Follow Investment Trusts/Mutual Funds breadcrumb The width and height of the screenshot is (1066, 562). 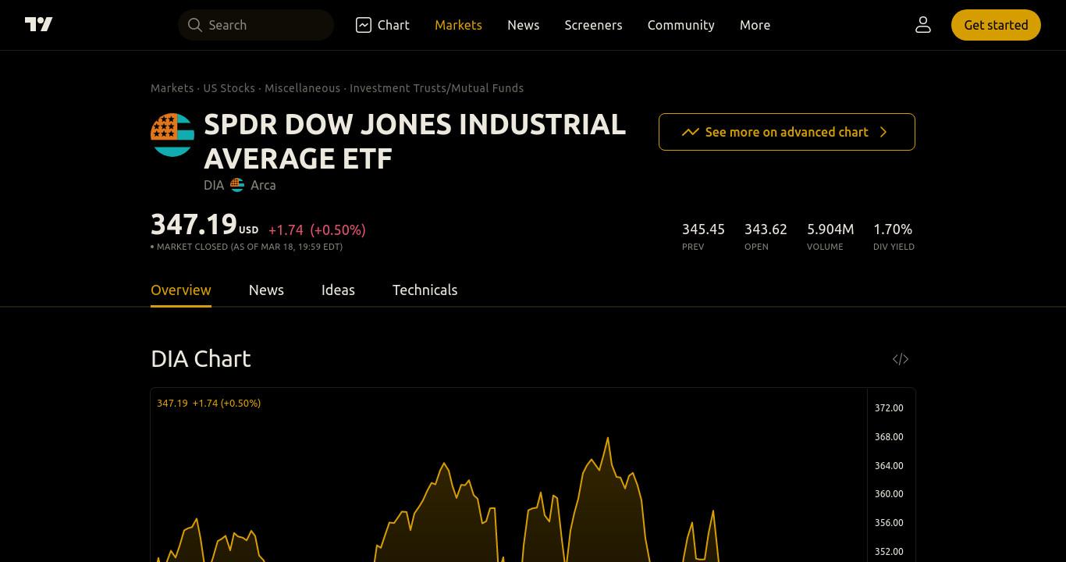pos(436,88)
